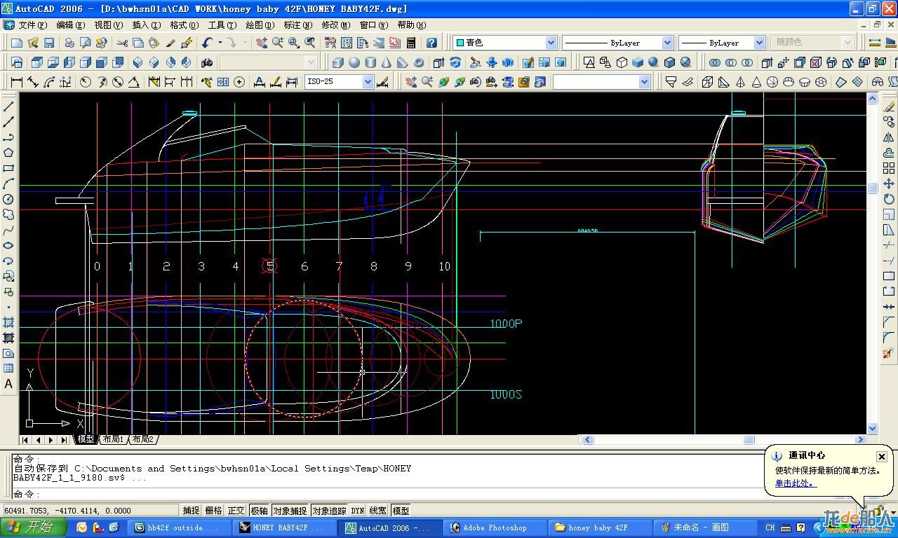
Task: Toggle 正交 (Ortho) mode
Action: 236,511
